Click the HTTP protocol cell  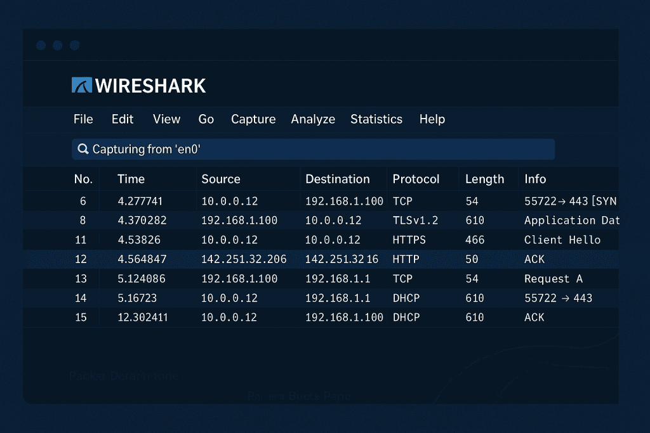[x=406, y=259]
